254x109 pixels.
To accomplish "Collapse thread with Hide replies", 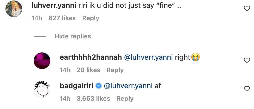I will [x=73, y=36].
